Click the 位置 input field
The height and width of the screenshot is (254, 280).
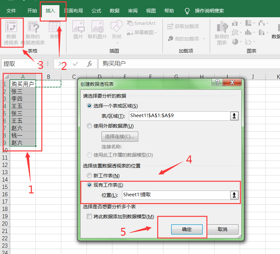coord(175,195)
